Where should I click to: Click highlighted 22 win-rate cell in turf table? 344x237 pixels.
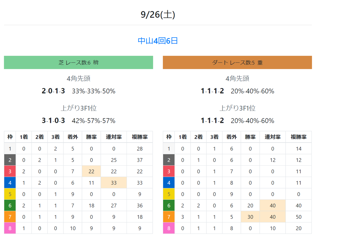click(91, 171)
